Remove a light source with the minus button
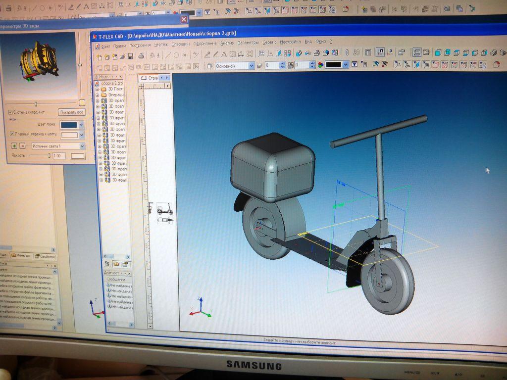This screenshot has height=380, width=507. coord(22,146)
